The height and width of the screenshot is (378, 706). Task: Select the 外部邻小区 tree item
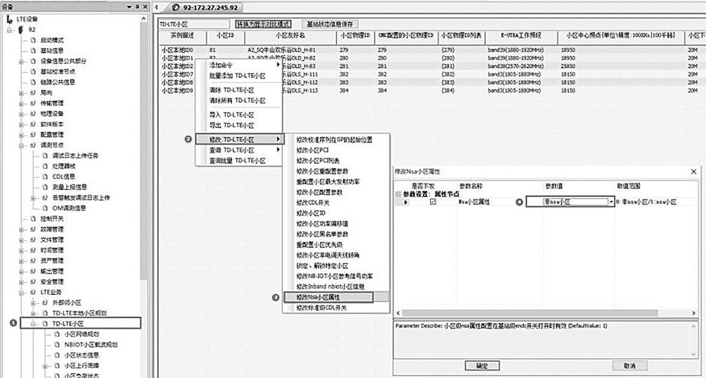pos(66,303)
